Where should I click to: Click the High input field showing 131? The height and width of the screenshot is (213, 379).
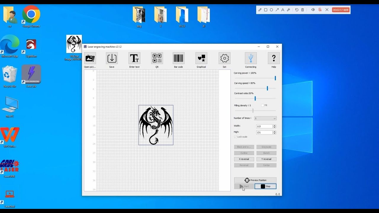[x=264, y=133]
